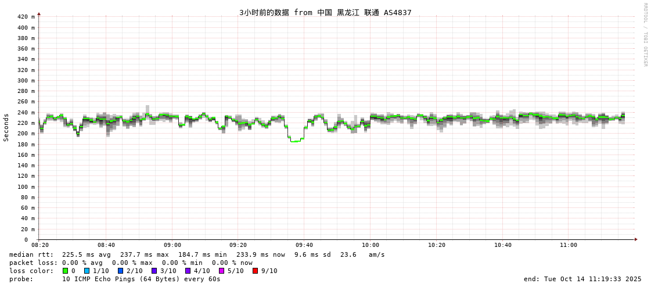Image resolution: width=651 pixels, height=287 pixels.
Task: Click the light blue 1/10 loss swatch
Action: [x=87, y=271]
